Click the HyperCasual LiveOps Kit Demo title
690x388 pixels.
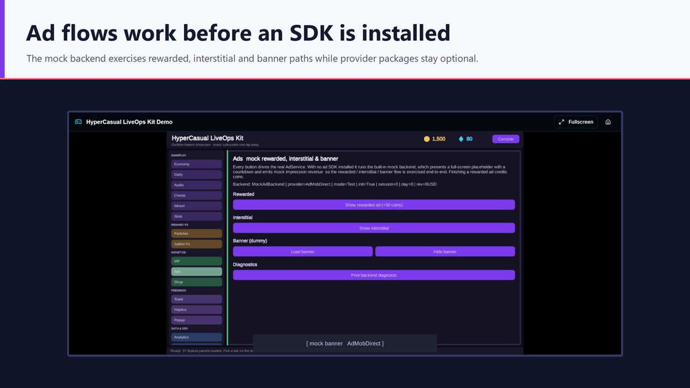(x=129, y=122)
